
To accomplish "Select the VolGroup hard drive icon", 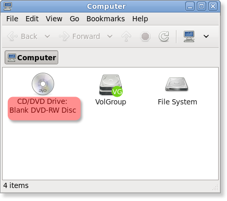I will [111, 85].
